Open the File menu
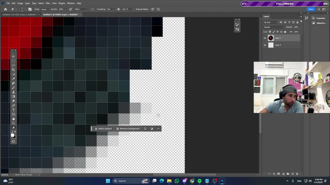This screenshot has height=185, width=330. (8, 3)
